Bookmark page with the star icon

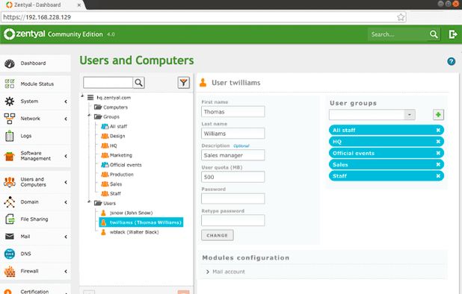[x=401, y=17]
